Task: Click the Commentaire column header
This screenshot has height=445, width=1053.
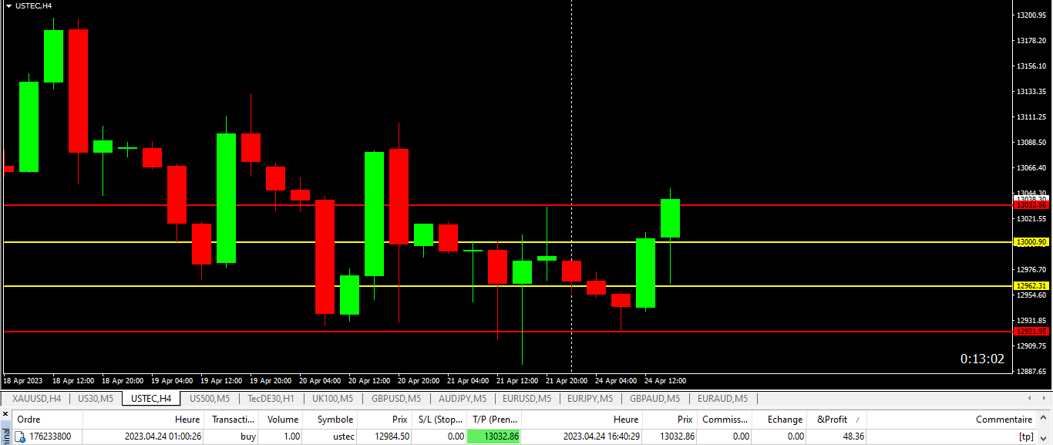Action: tap(1004, 420)
